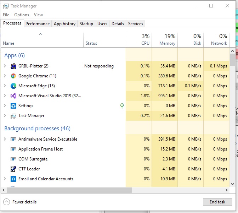Open the Startup tab
The image size is (238, 213).
[x=86, y=24]
